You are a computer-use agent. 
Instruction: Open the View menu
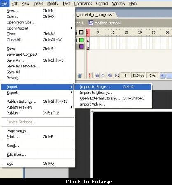[x=26, y=3]
